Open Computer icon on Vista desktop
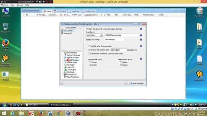 5,12
